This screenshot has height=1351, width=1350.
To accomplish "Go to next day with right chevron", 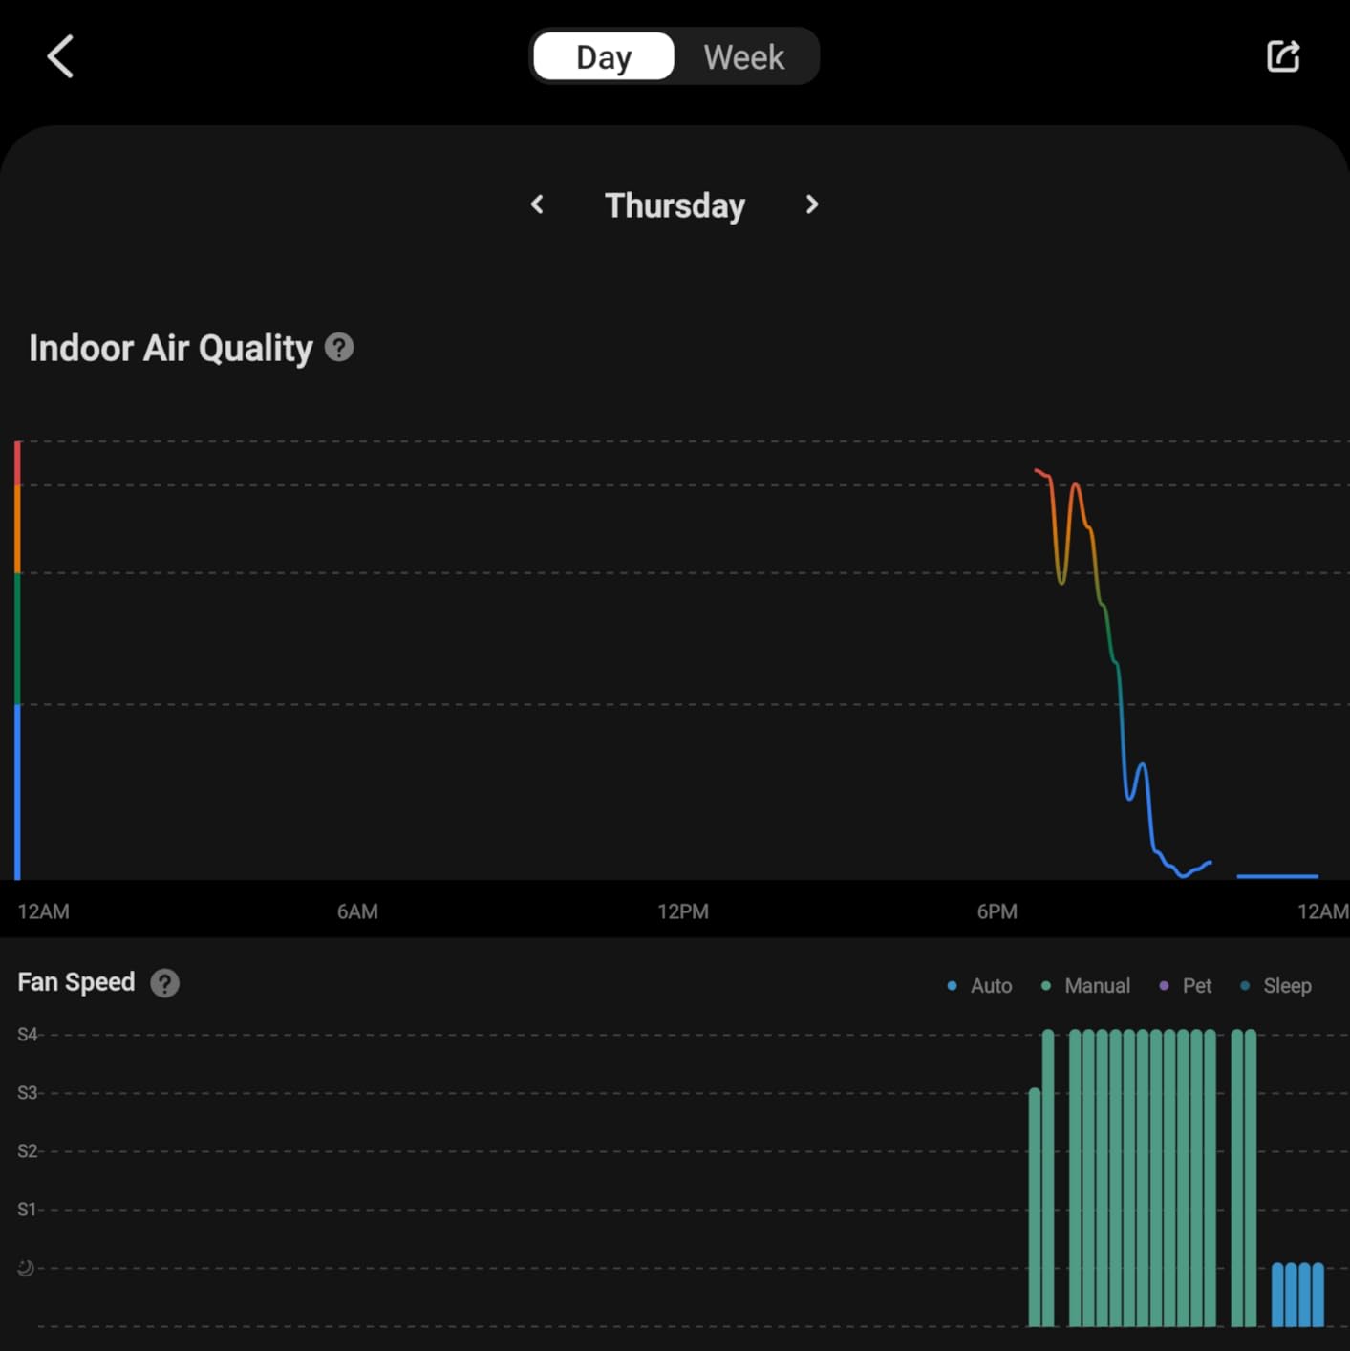I will point(811,204).
